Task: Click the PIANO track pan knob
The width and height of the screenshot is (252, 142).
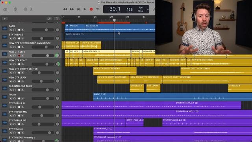Action: pyautogui.click(x=57, y=98)
